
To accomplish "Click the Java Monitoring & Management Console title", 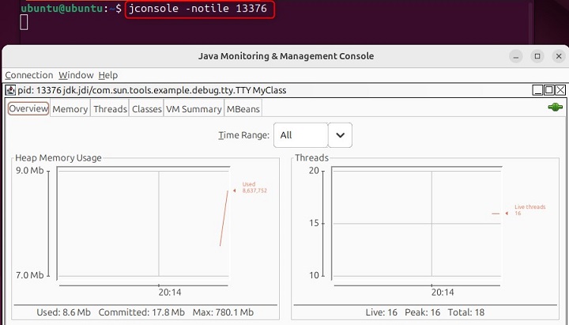I will click(x=286, y=56).
